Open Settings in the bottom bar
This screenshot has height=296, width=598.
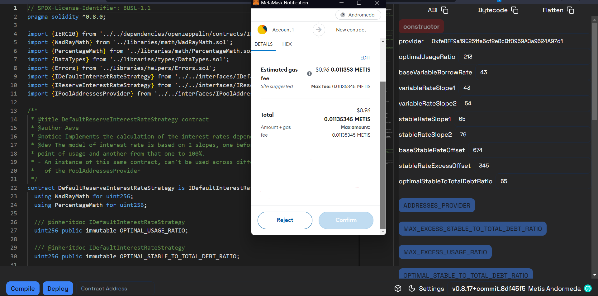[x=431, y=289]
